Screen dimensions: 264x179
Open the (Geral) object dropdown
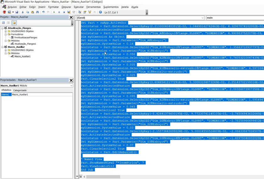tap(202, 18)
